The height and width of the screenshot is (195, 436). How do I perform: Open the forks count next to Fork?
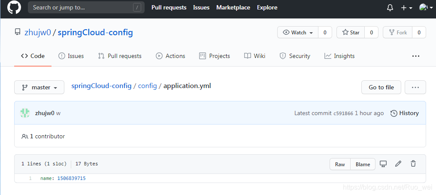[419, 32]
